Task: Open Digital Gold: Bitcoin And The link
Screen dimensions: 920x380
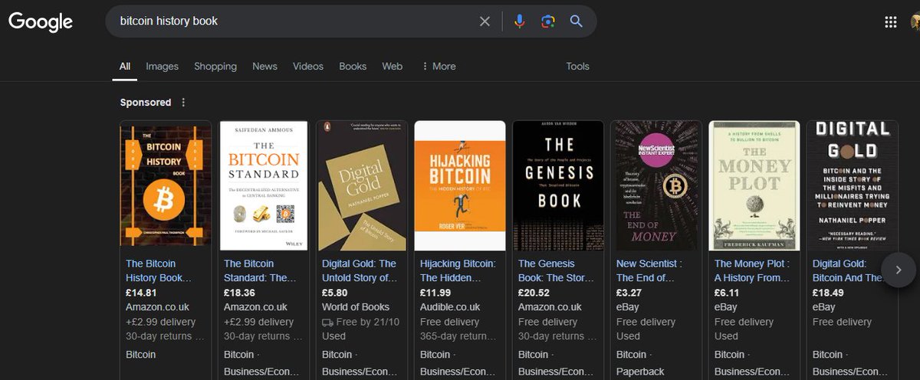Action: click(x=846, y=270)
